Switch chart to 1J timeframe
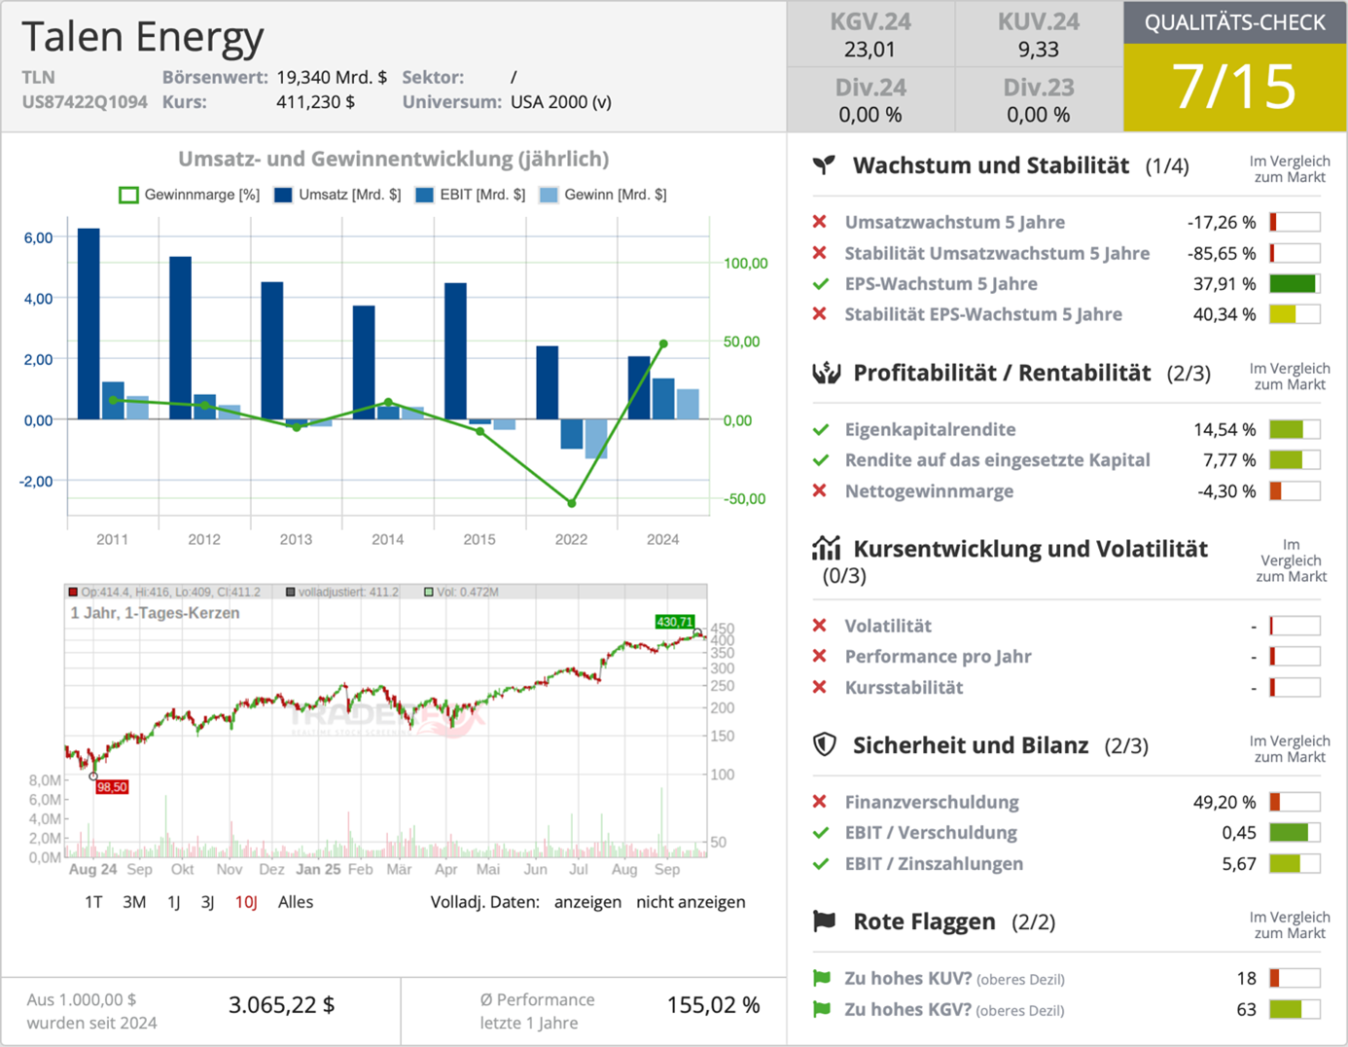This screenshot has width=1348, height=1047. 174,902
